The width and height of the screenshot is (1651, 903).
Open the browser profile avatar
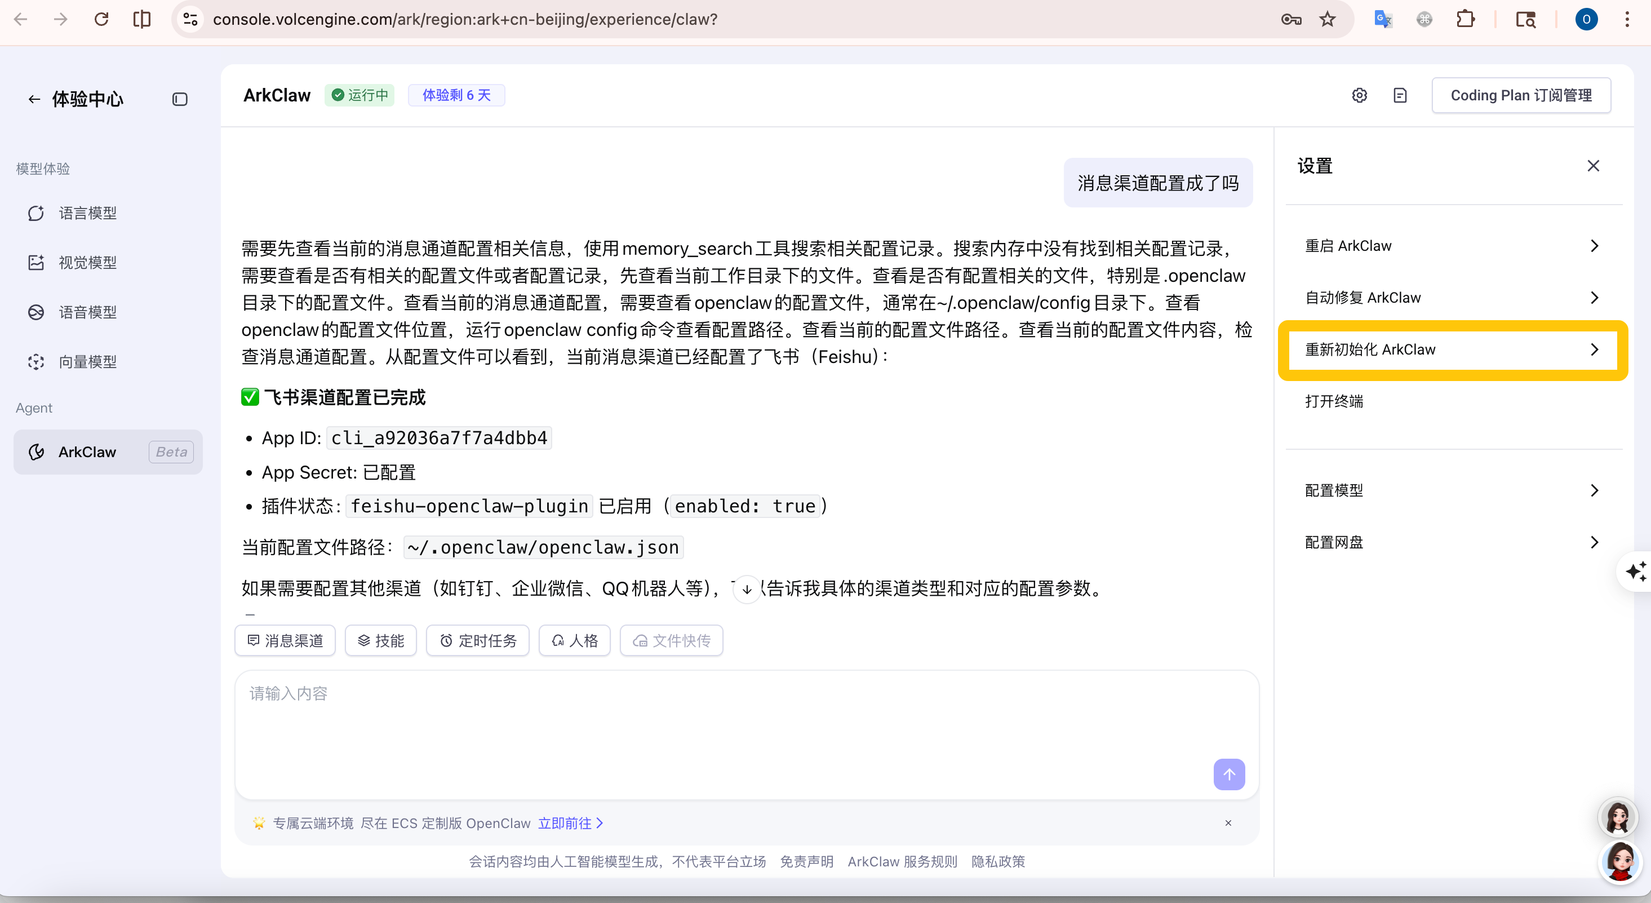(x=1586, y=19)
